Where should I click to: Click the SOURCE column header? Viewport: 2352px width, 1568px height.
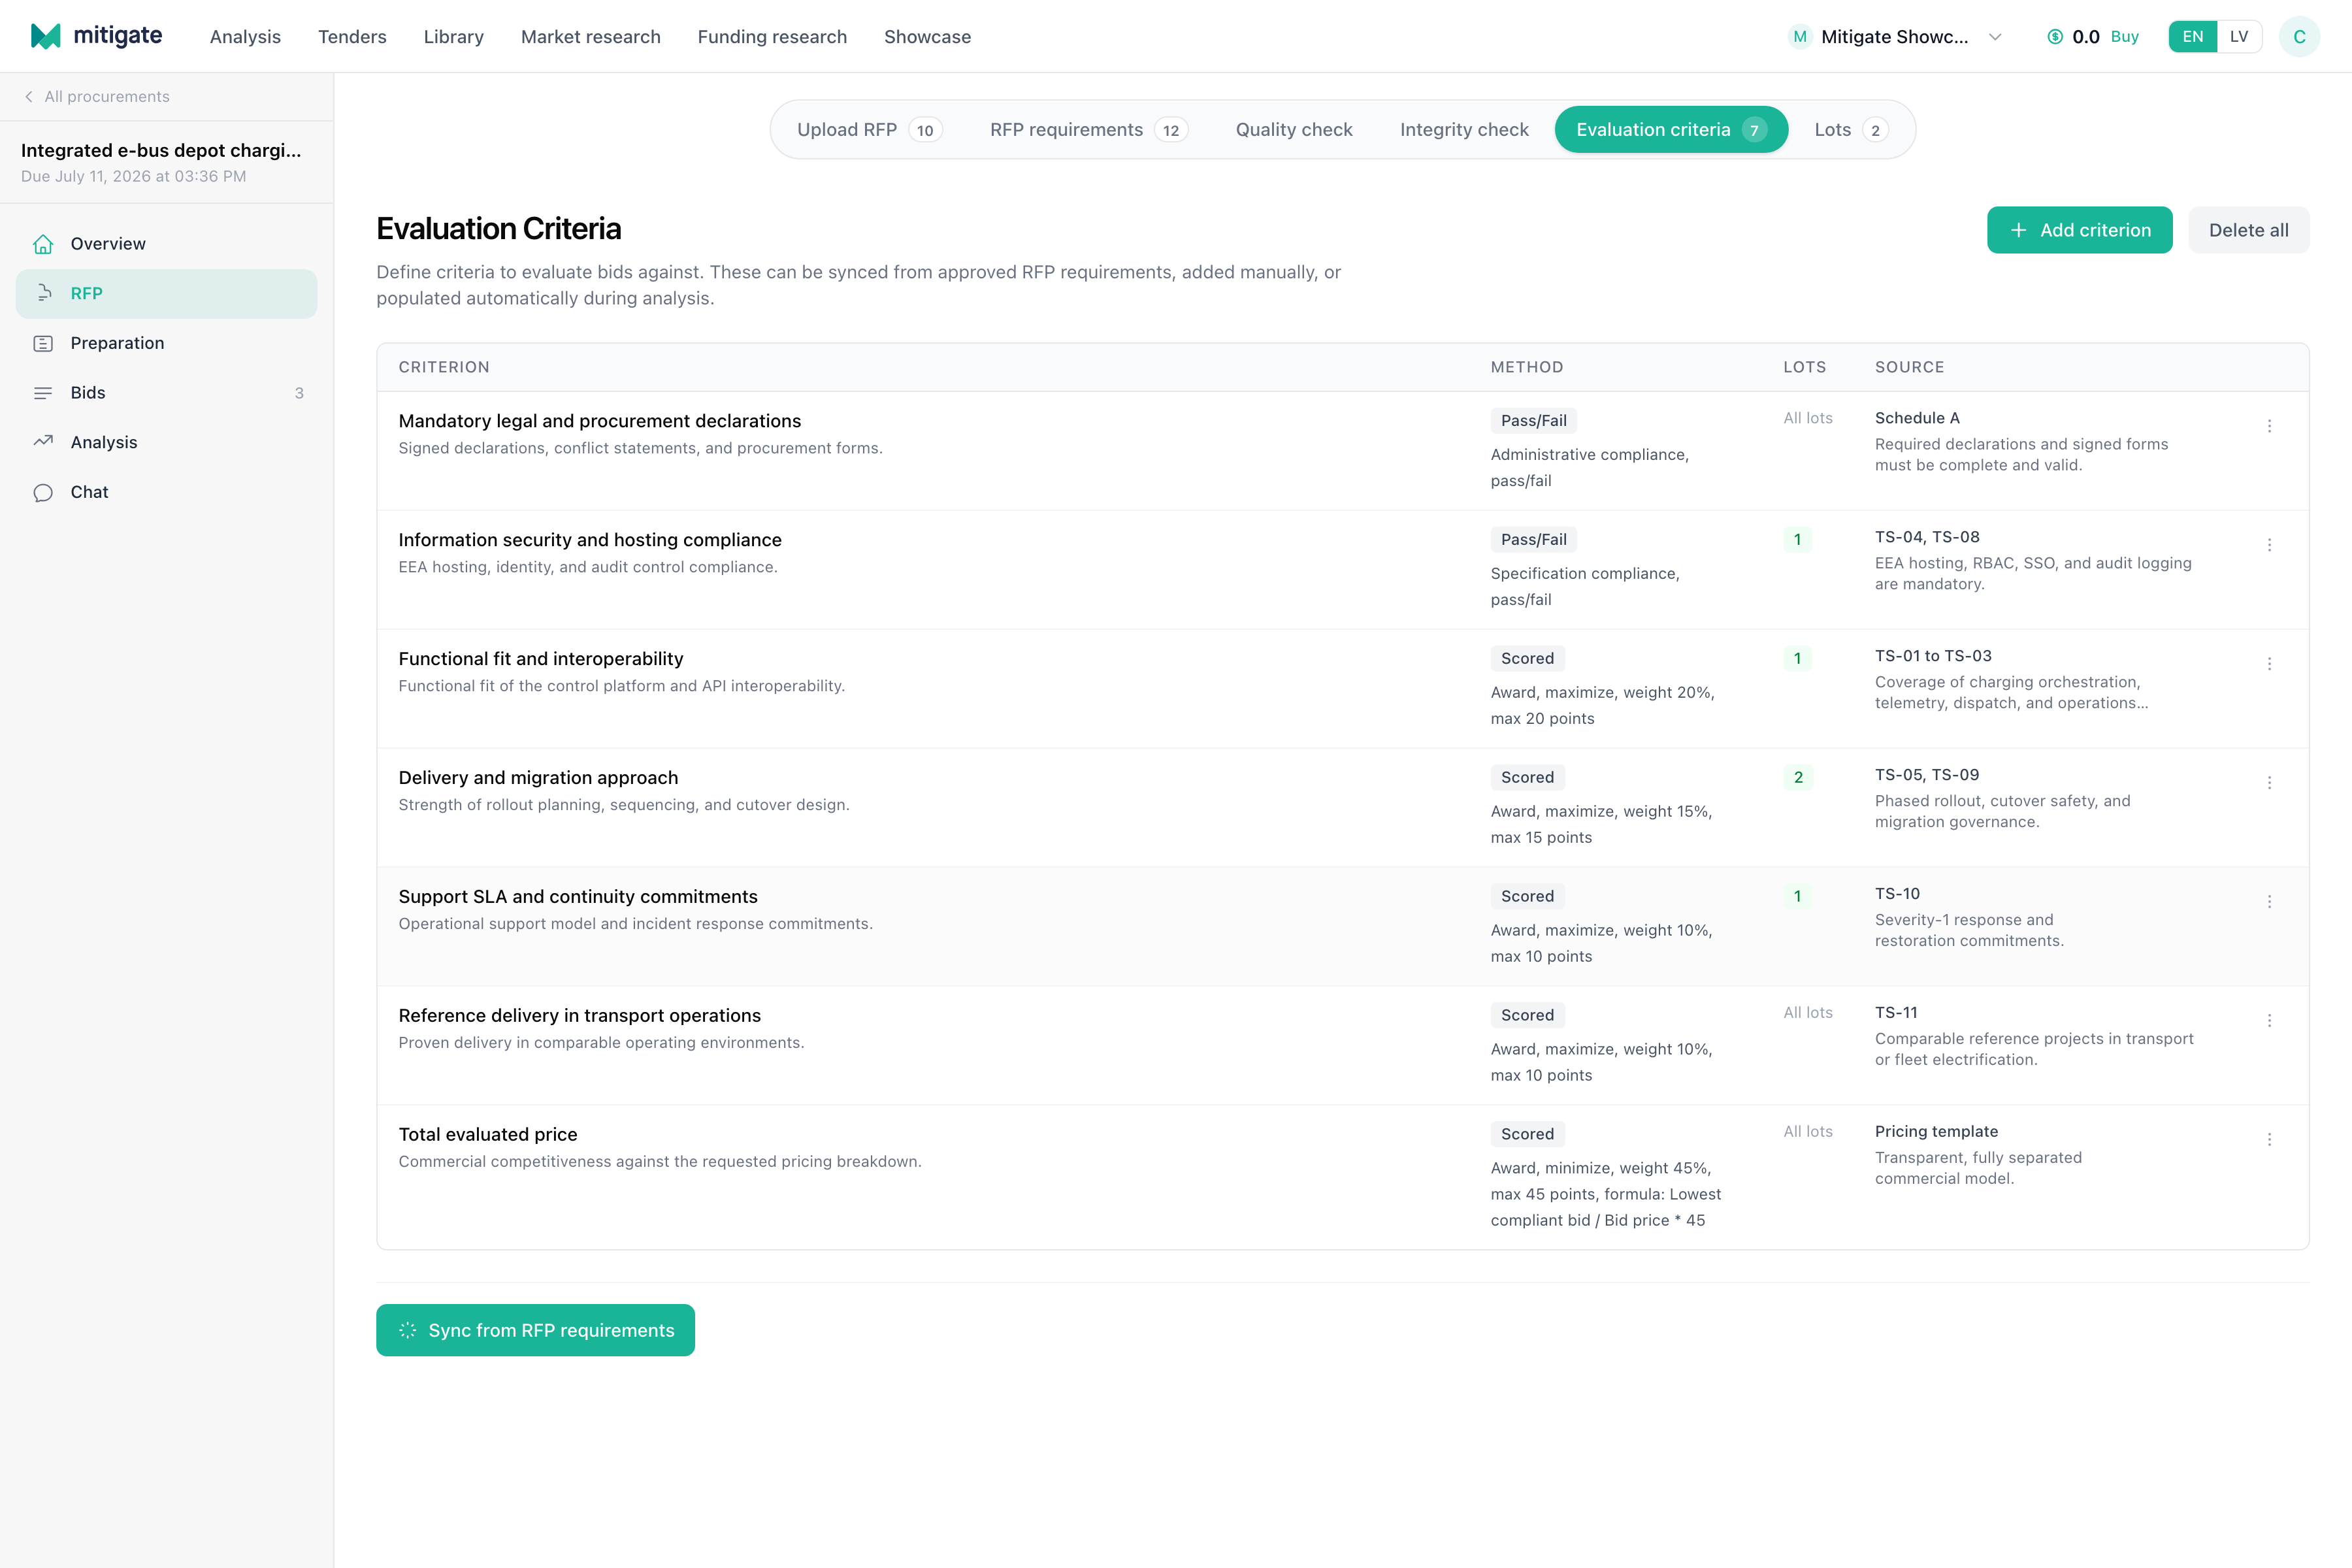click(x=1909, y=367)
